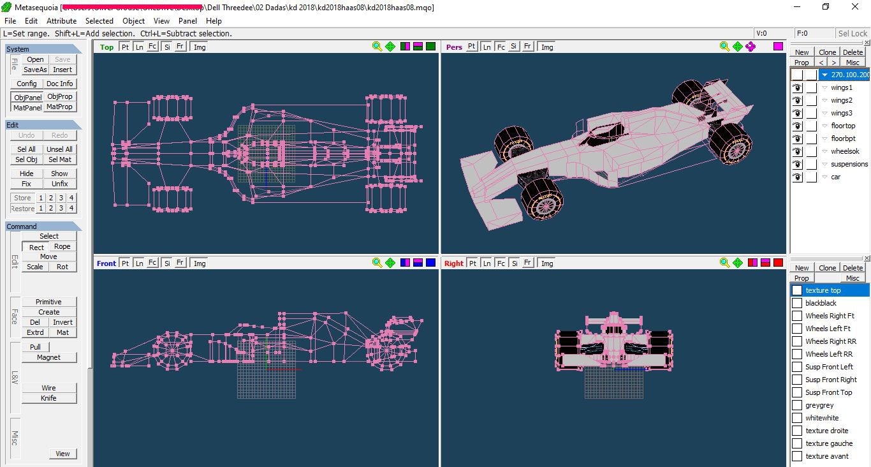Expand the car object triangle
Viewport: 871px width, 467px height.
pos(824,177)
